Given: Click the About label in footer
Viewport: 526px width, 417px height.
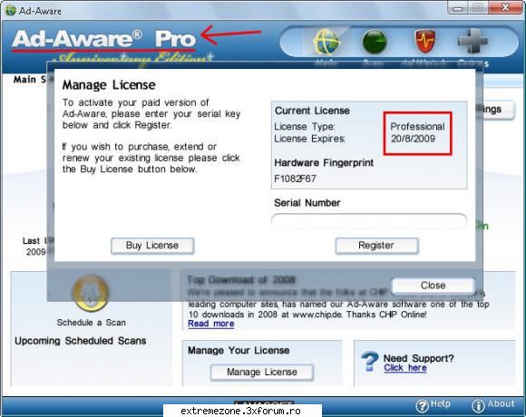Looking at the screenshot, I should [501, 403].
